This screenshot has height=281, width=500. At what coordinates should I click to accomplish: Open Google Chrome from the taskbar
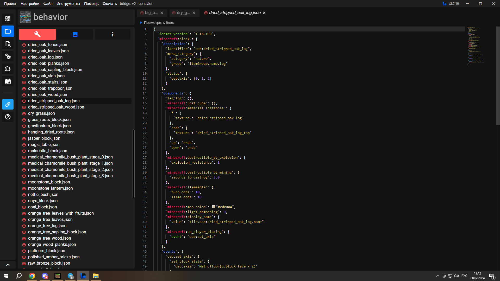coord(32,276)
